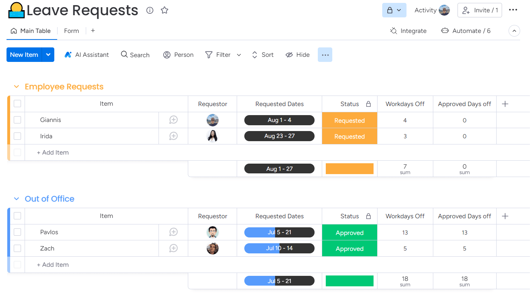Click the Hide columns icon
531x299 pixels.
(297, 55)
